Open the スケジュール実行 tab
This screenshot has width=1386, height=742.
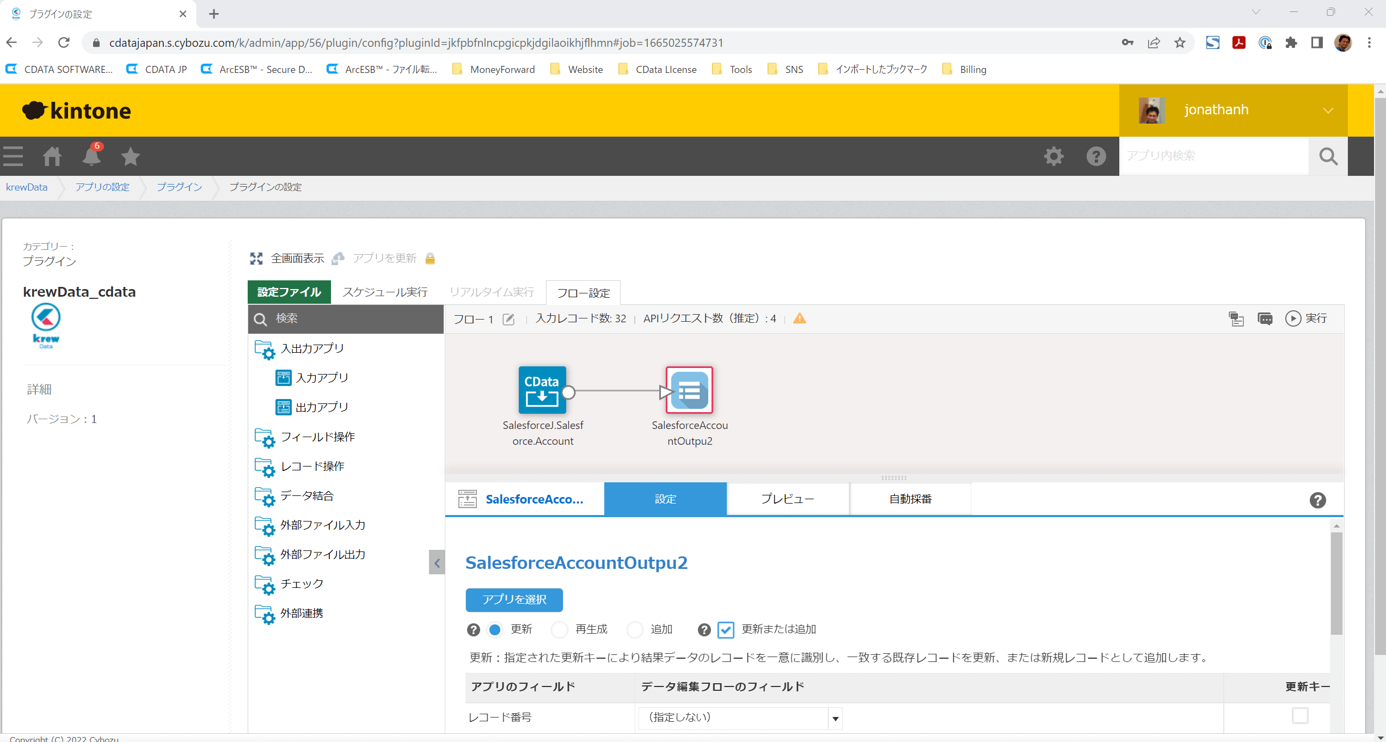(384, 292)
